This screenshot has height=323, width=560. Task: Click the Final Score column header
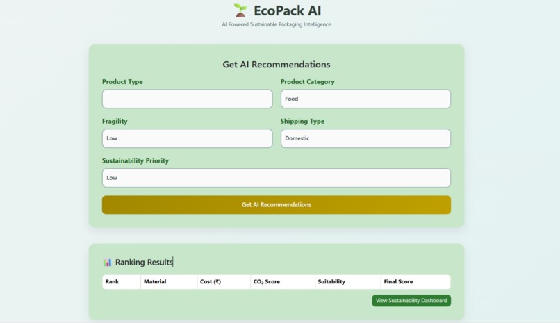point(415,281)
